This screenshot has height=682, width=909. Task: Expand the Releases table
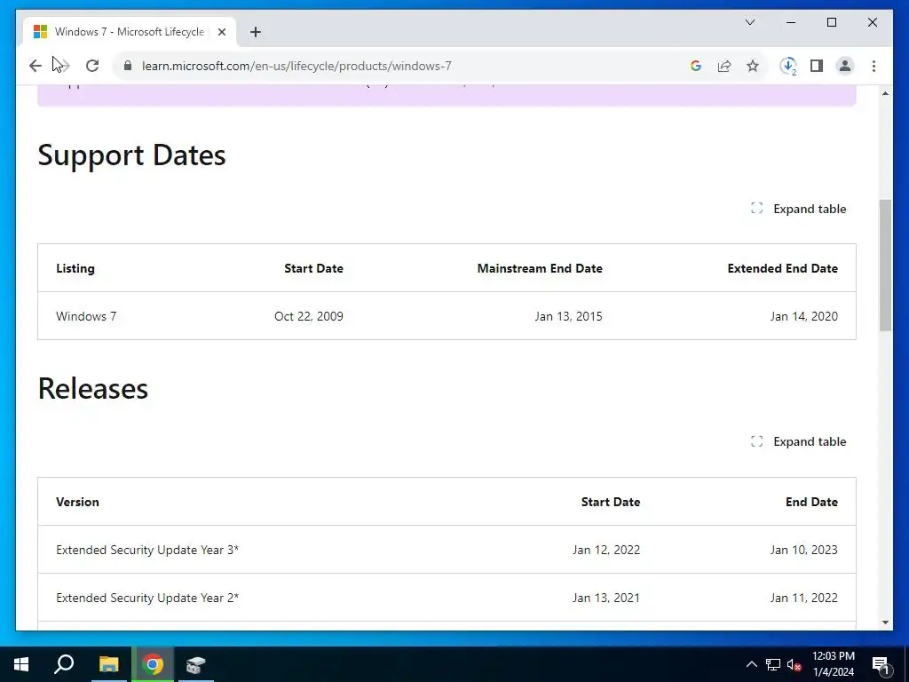coord(798,442)
